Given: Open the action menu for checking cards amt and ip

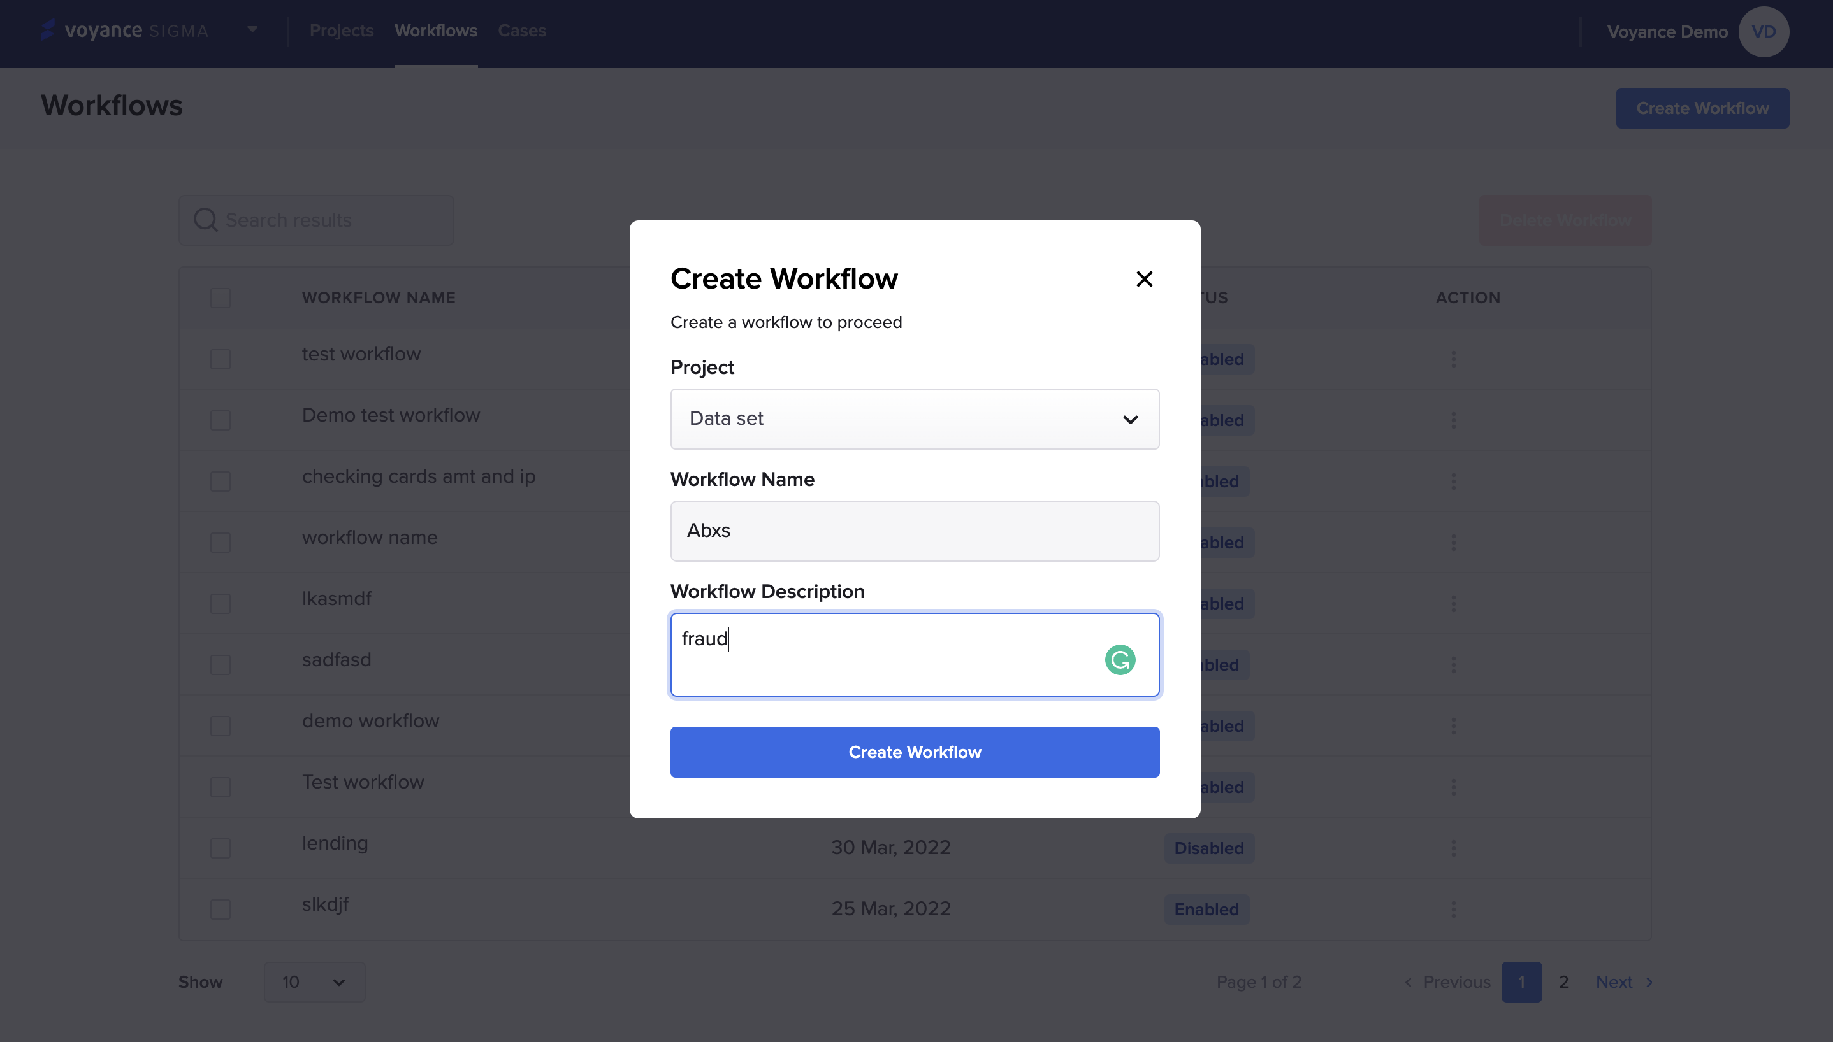Looking at the screenshot, I should pyautogui.click(x=1454, y=482).
